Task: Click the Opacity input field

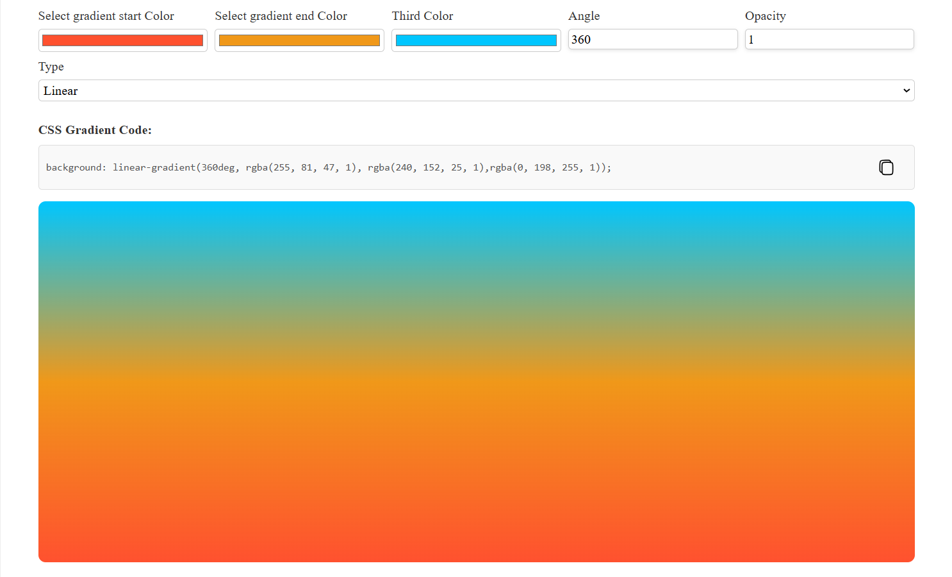Action: point(829,39)
